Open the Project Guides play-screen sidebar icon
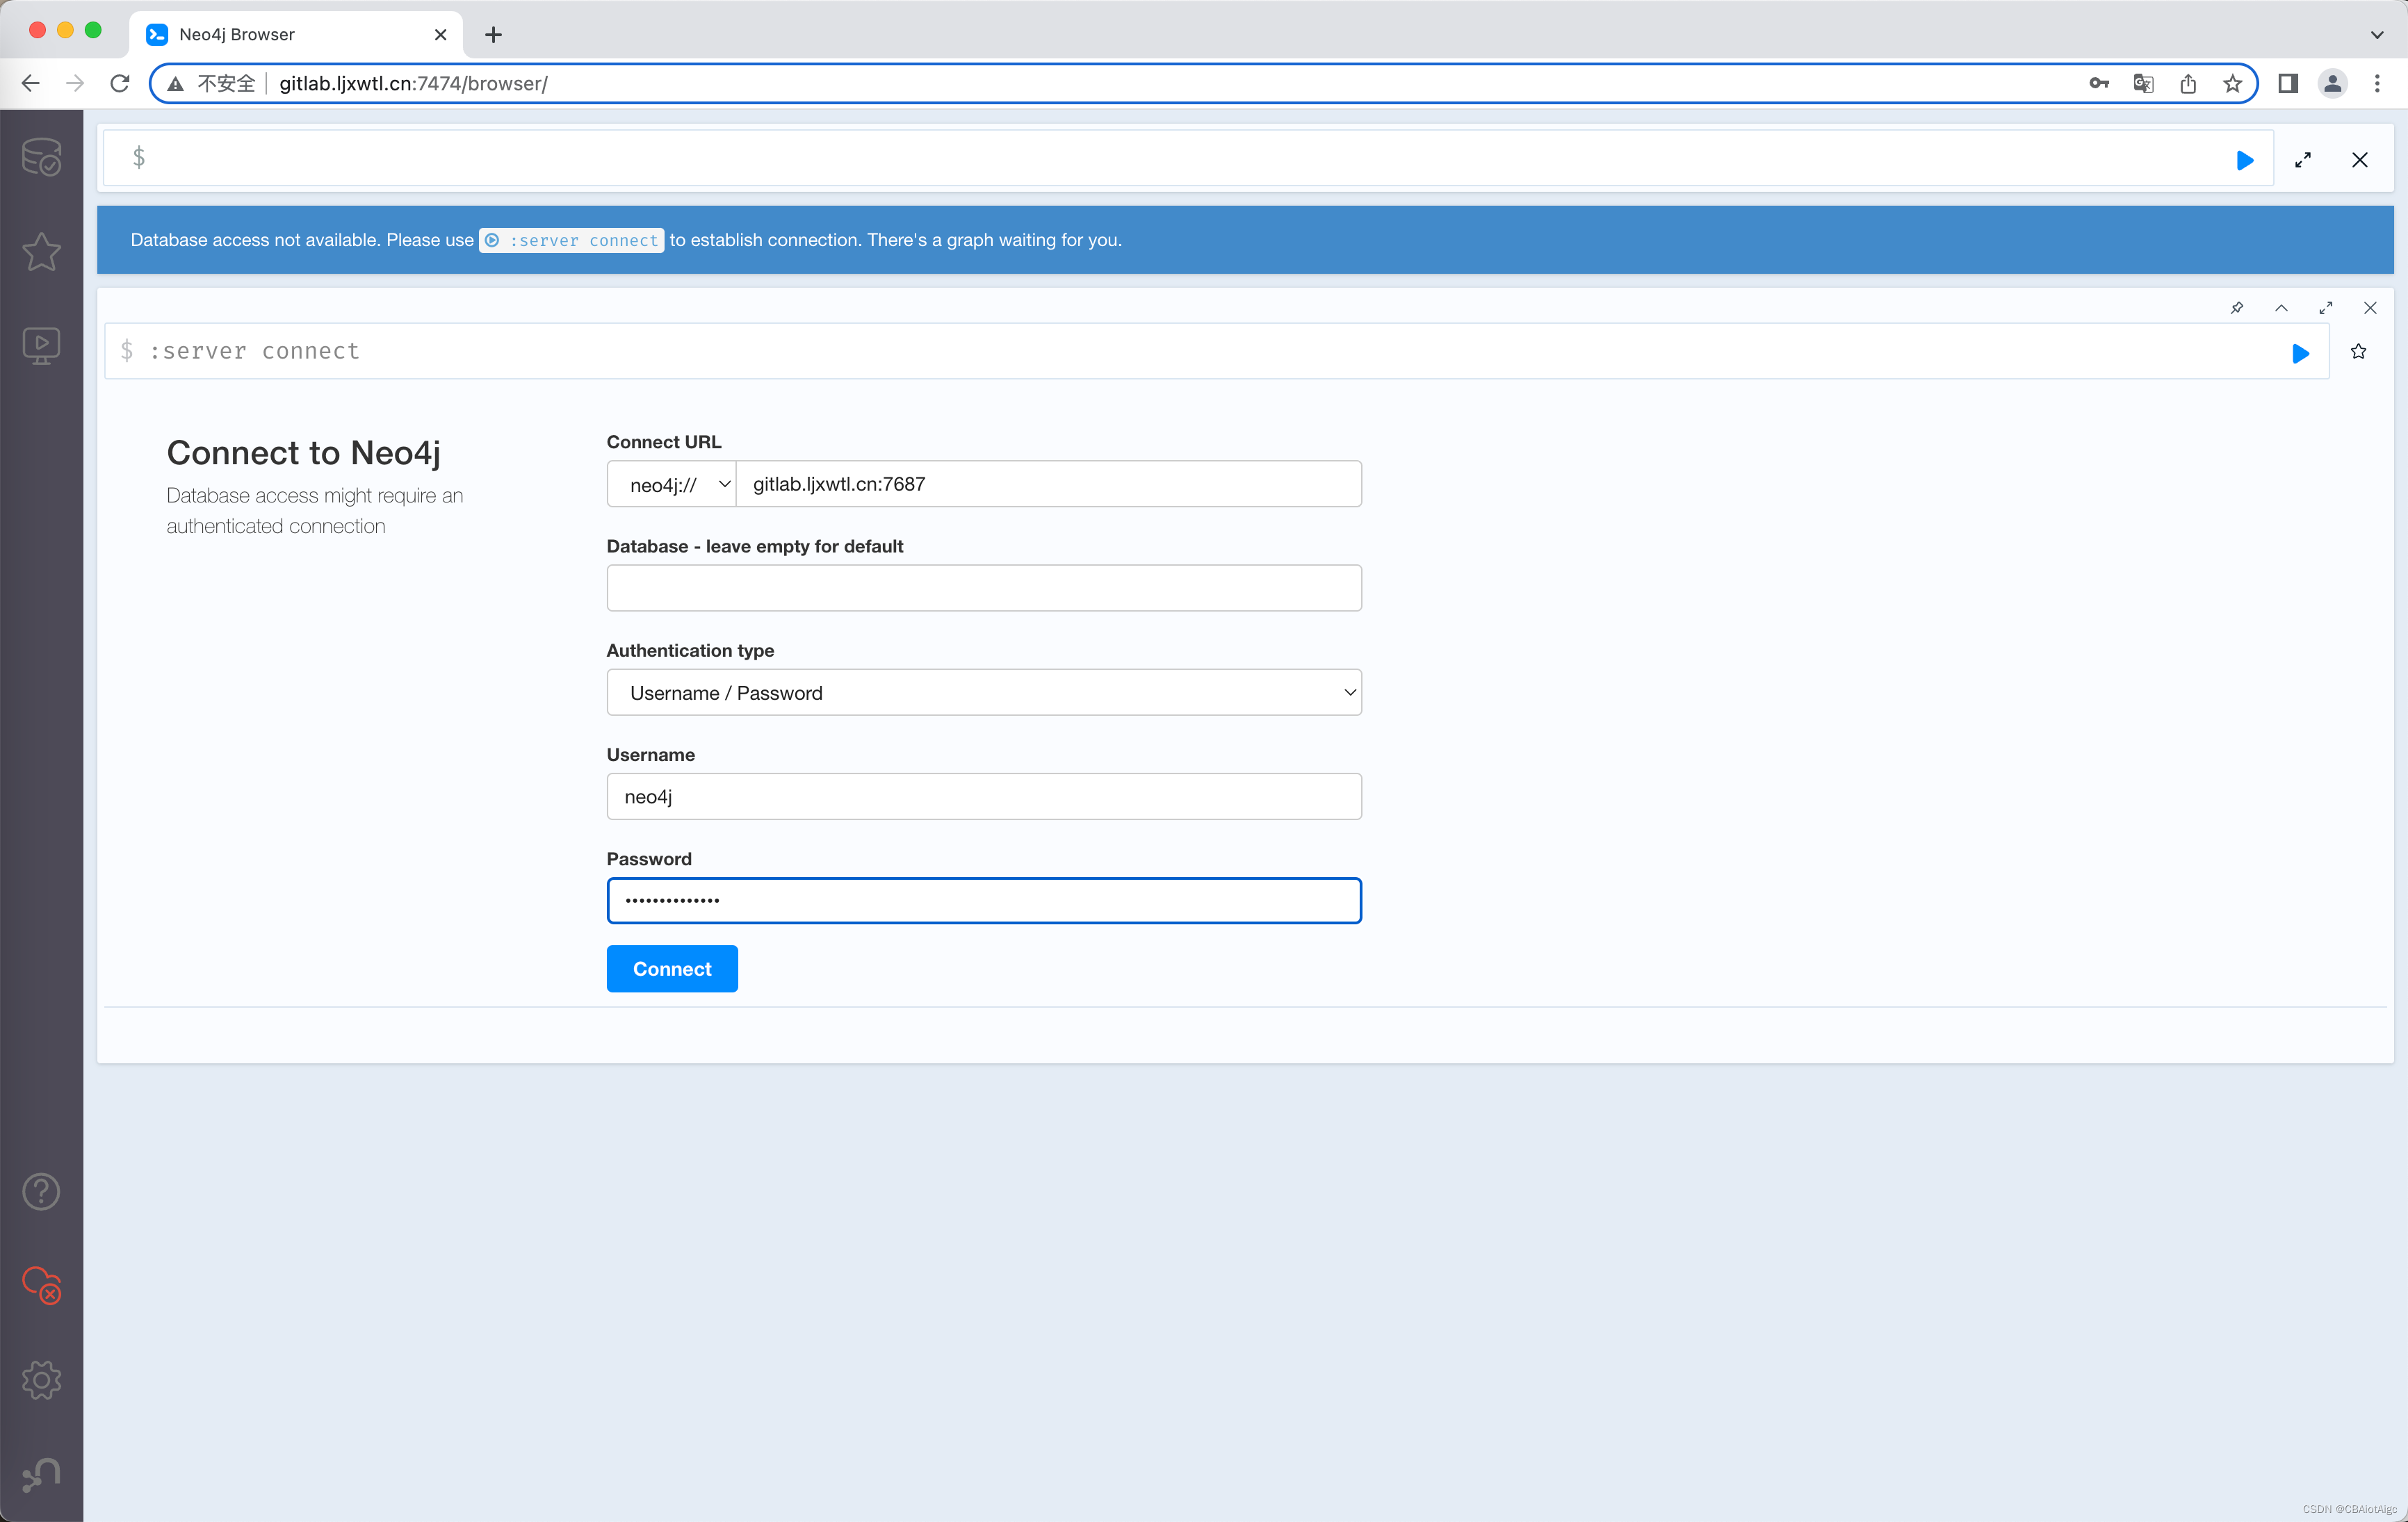 tap(41, 346)
